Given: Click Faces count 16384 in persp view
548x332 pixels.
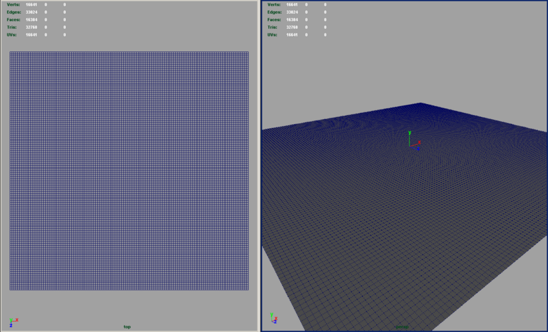Looking at the screenshot, I should [x=292, y=20].
